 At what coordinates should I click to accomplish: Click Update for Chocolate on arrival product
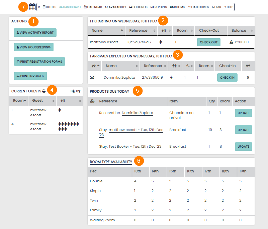click(243, 113)
